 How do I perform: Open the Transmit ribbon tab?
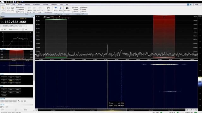pos(27,4)
